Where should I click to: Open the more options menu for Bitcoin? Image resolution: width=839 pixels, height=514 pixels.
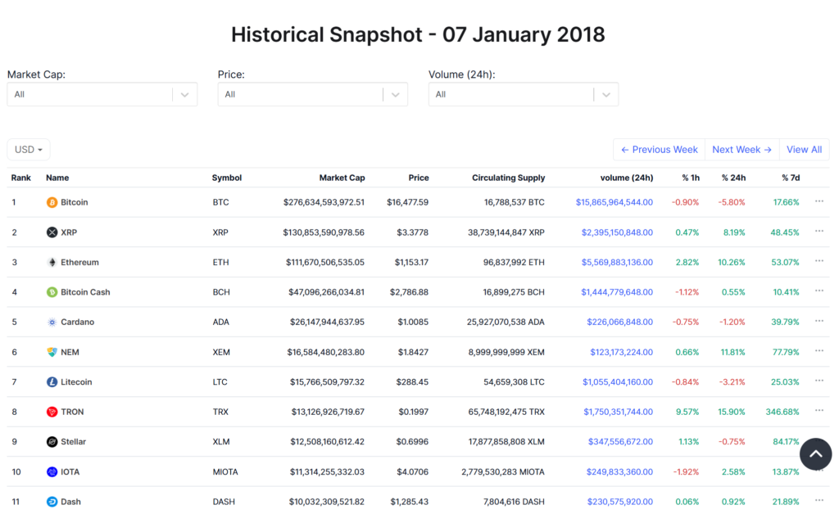tap(819, 201)
